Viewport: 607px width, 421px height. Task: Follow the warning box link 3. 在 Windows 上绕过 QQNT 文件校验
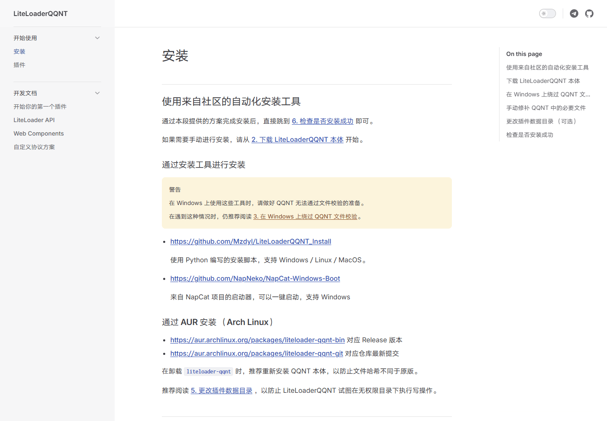pyautogui.click(x=305, y=216)
